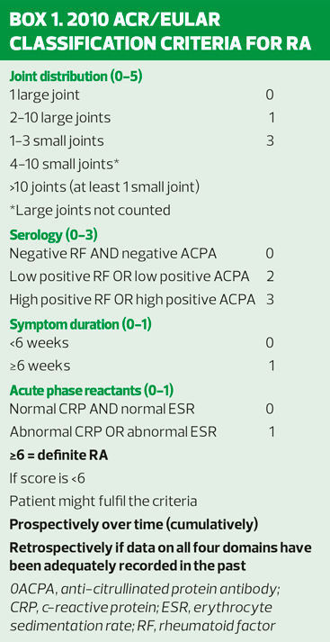Click '>10 joints (at least 1 small joint)'

104,187
